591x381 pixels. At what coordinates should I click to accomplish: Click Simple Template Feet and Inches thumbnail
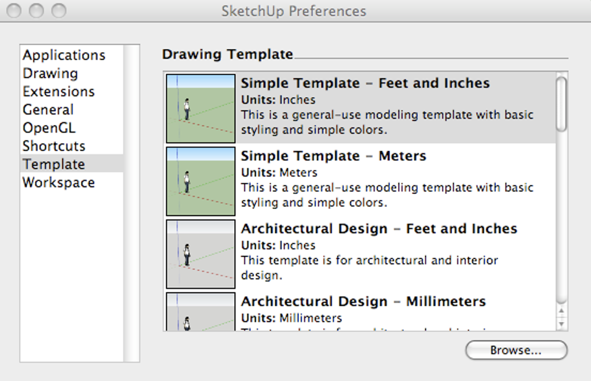(x=200, y=108)
